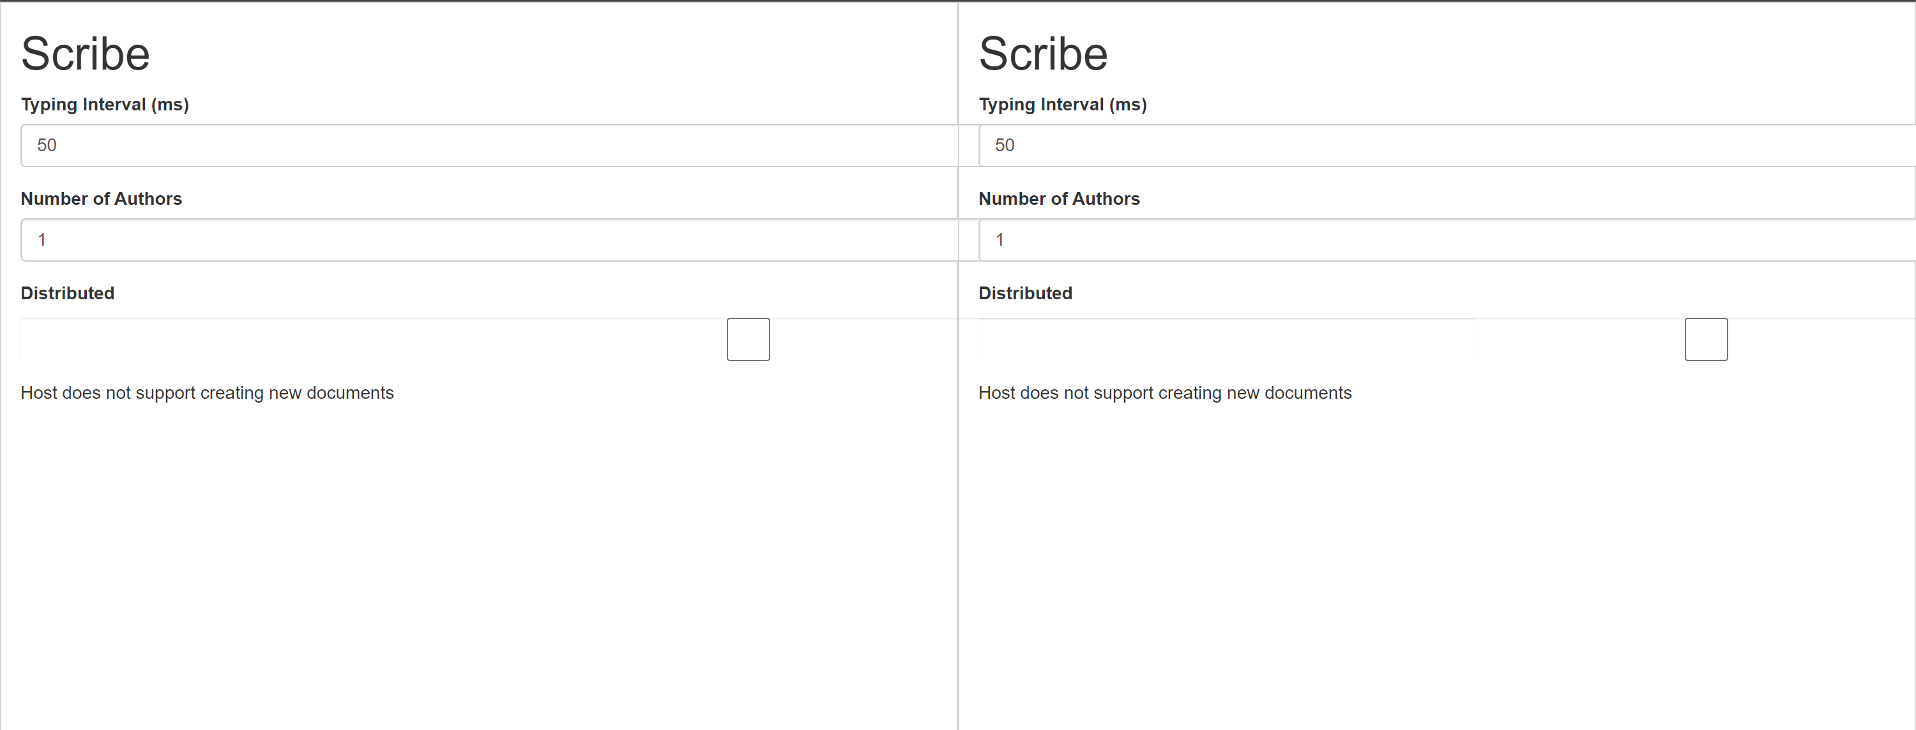Focus Number of Authors field in left pane
Screen dimensions: 1916x730
point(489,240)
